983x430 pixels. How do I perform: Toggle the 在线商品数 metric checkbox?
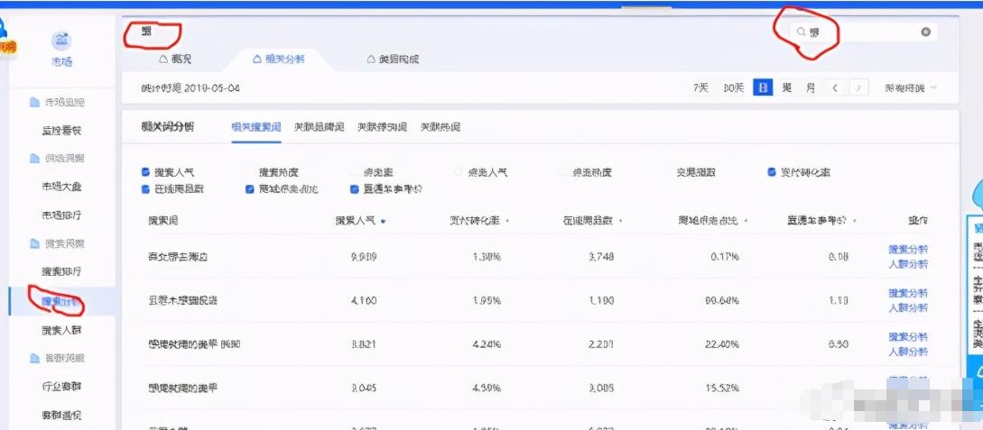point(145,188)
